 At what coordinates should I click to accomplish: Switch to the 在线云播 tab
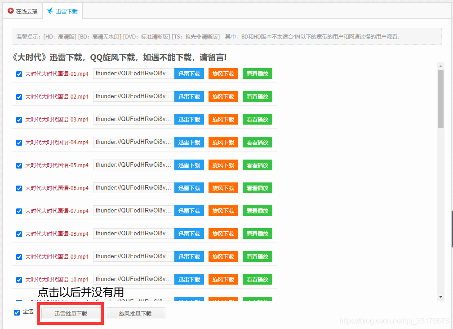click(23, 11)
